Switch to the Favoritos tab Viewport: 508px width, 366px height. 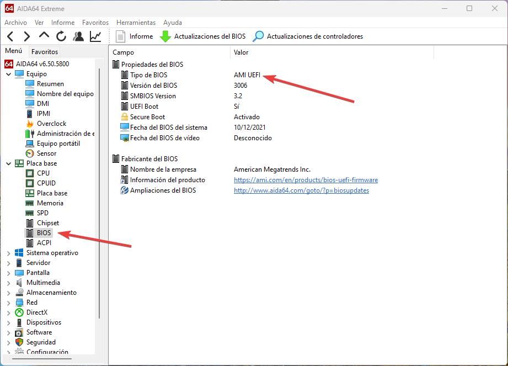[45, 51]
